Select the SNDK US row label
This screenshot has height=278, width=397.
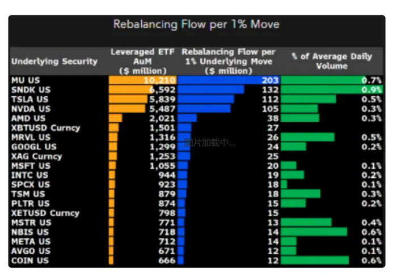coord(31,89)
